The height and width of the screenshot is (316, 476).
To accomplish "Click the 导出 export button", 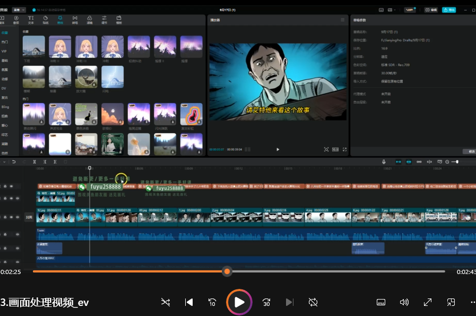I will point(449,10).
